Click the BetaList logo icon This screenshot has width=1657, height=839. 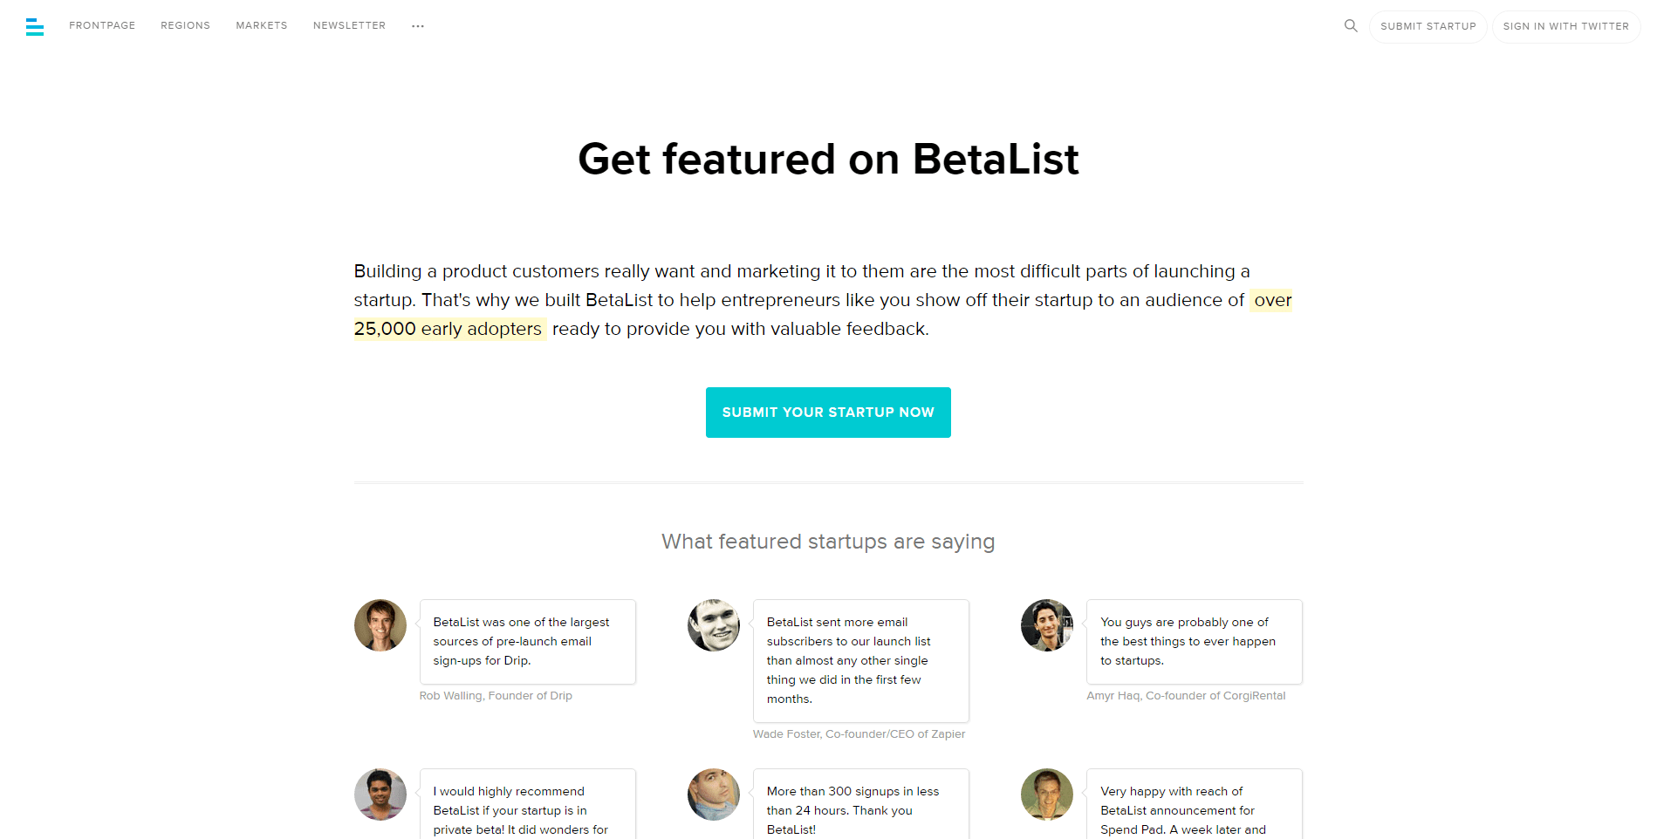tap(36, 27)
